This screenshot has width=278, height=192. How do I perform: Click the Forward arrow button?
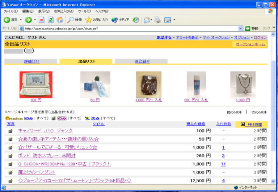tap(28, 20)
